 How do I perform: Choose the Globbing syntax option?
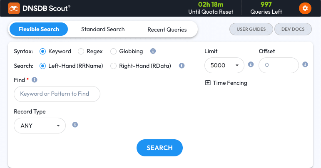click(x=113, y=51)
